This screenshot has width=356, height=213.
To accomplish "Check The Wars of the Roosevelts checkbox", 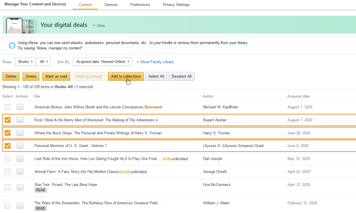I will point(7,206).
